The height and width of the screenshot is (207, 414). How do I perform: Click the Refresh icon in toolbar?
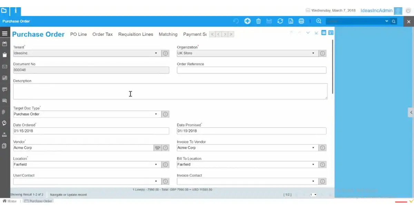(280, 21)
